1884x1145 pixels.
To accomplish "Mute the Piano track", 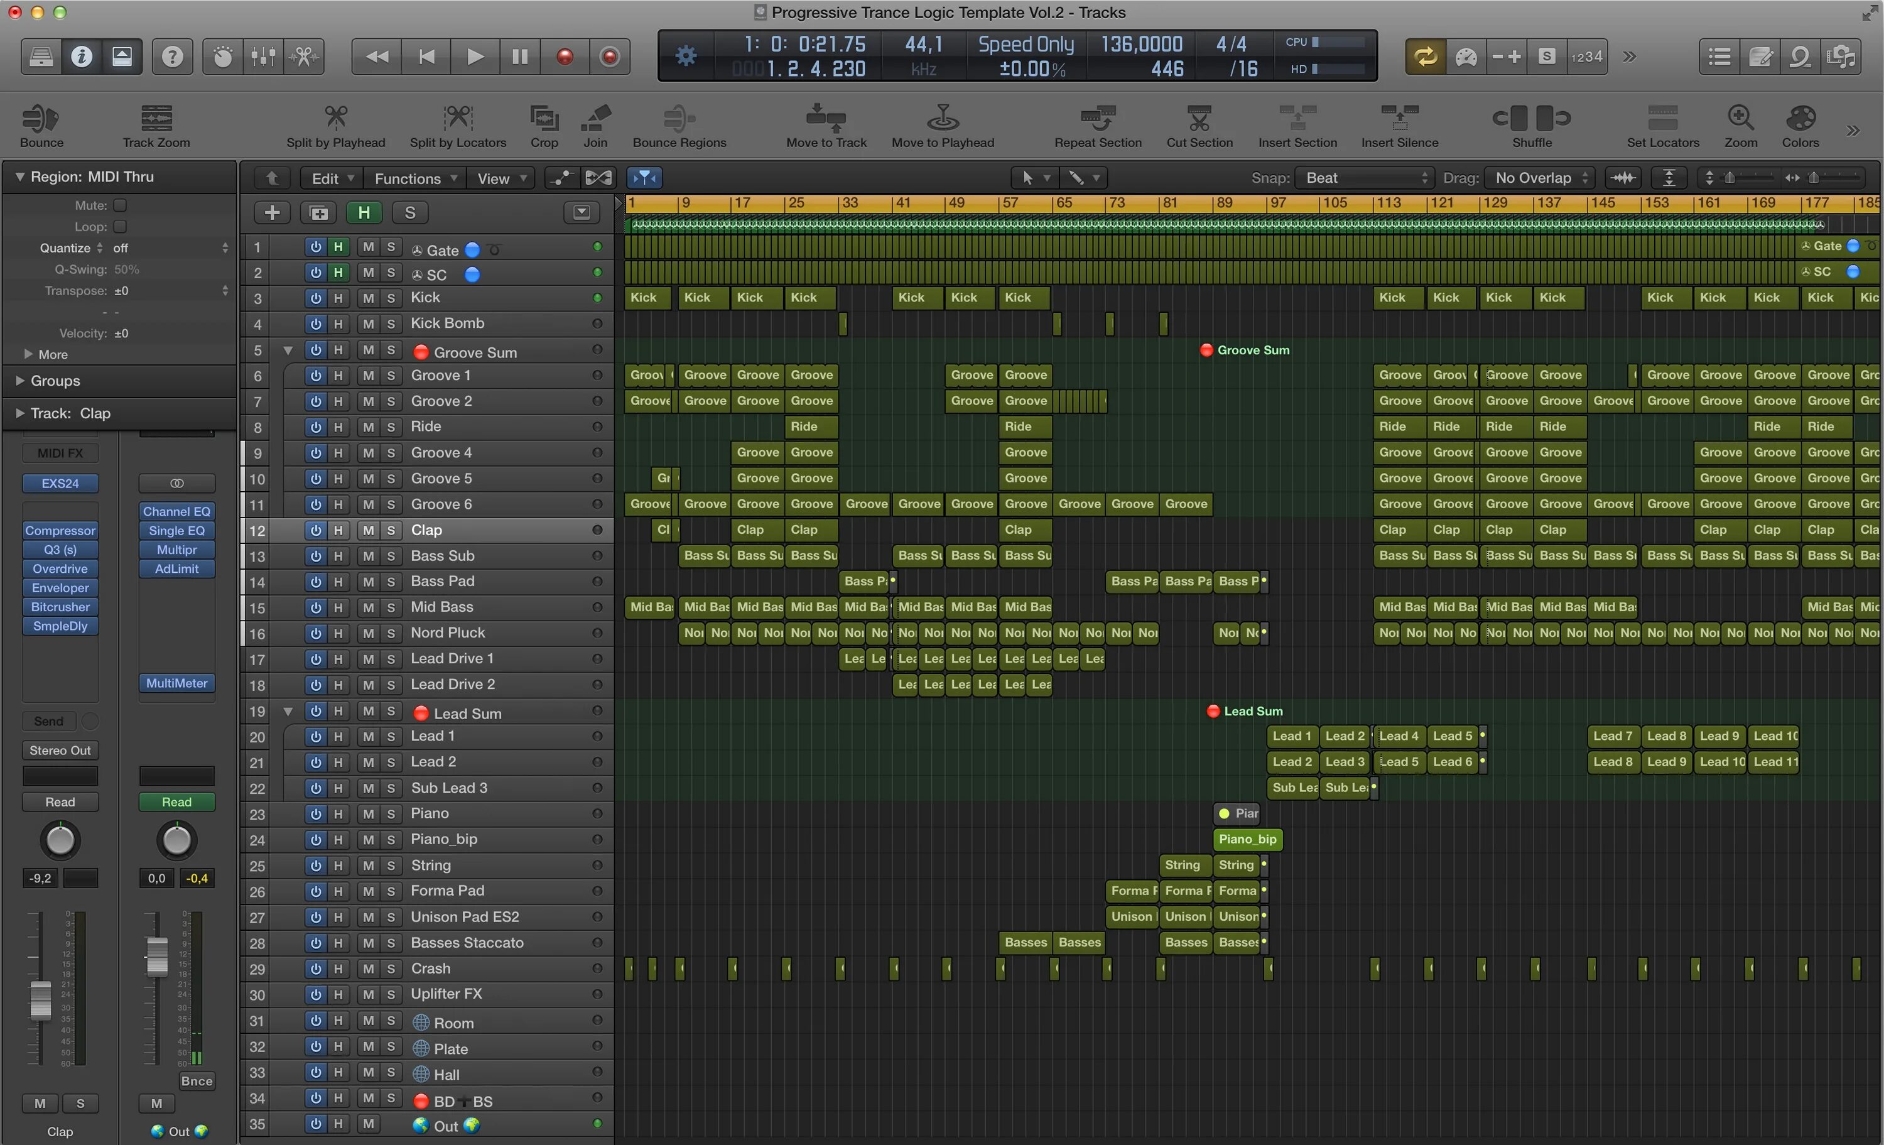I will [x=369, y=814].
